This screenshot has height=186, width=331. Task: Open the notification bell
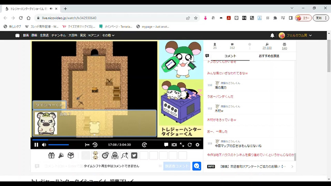272,35
